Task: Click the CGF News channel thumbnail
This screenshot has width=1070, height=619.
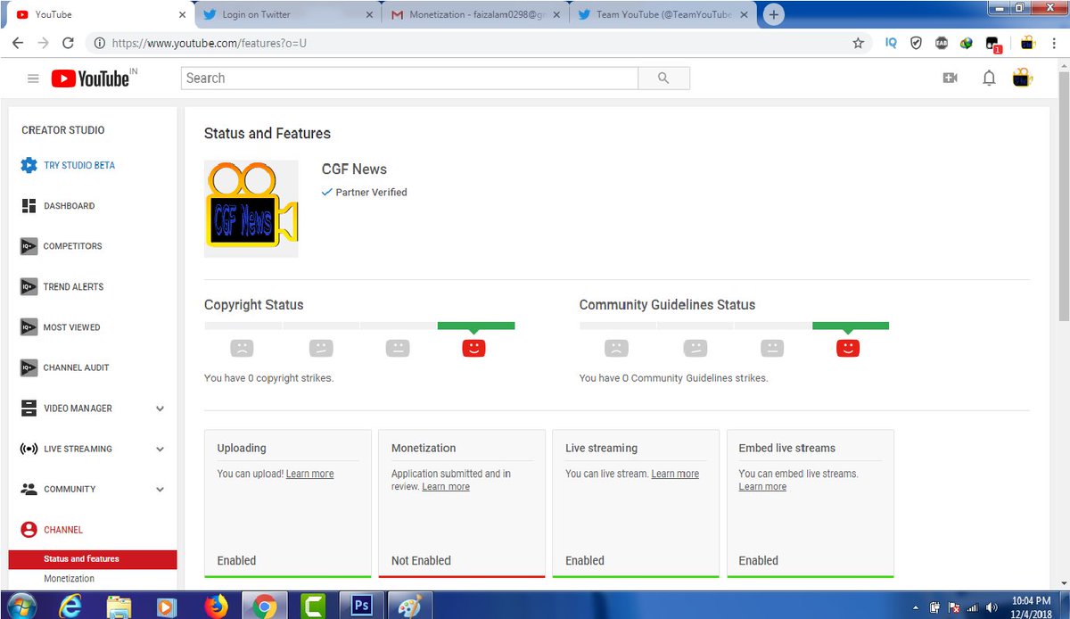Action: 251,209
